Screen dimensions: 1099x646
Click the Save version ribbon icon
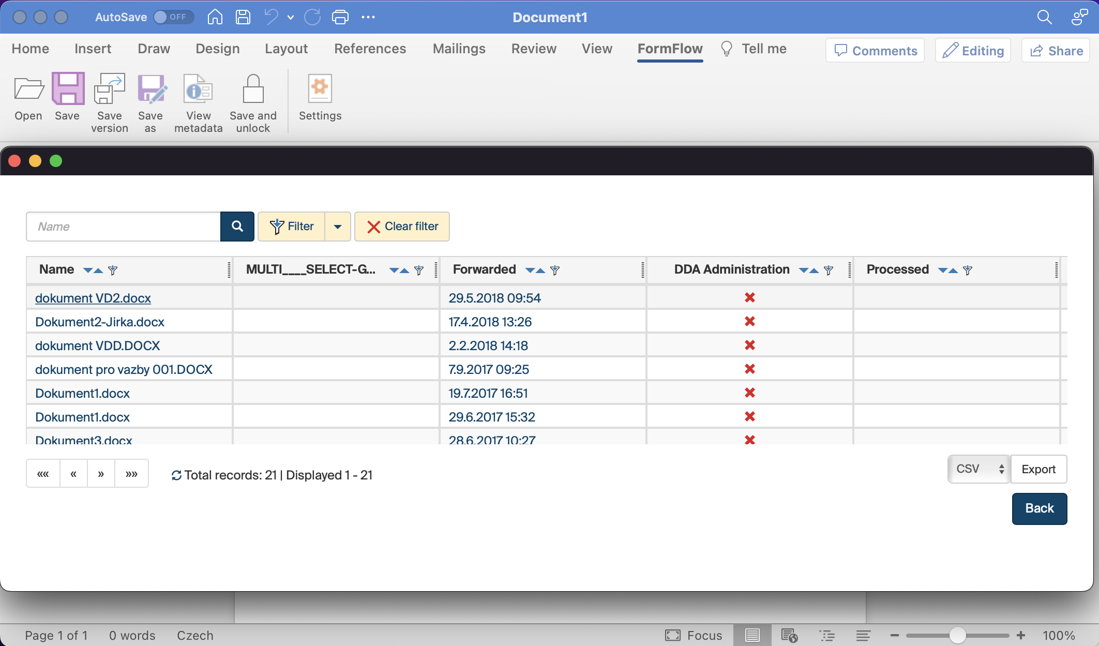pos(109,89)
